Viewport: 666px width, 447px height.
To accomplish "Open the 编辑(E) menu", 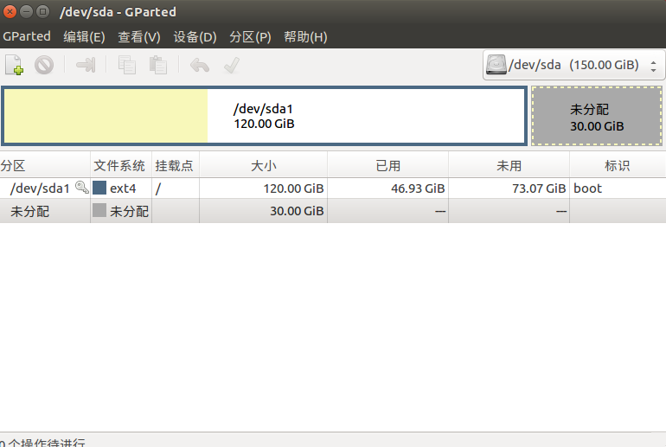I will [84, 37].
